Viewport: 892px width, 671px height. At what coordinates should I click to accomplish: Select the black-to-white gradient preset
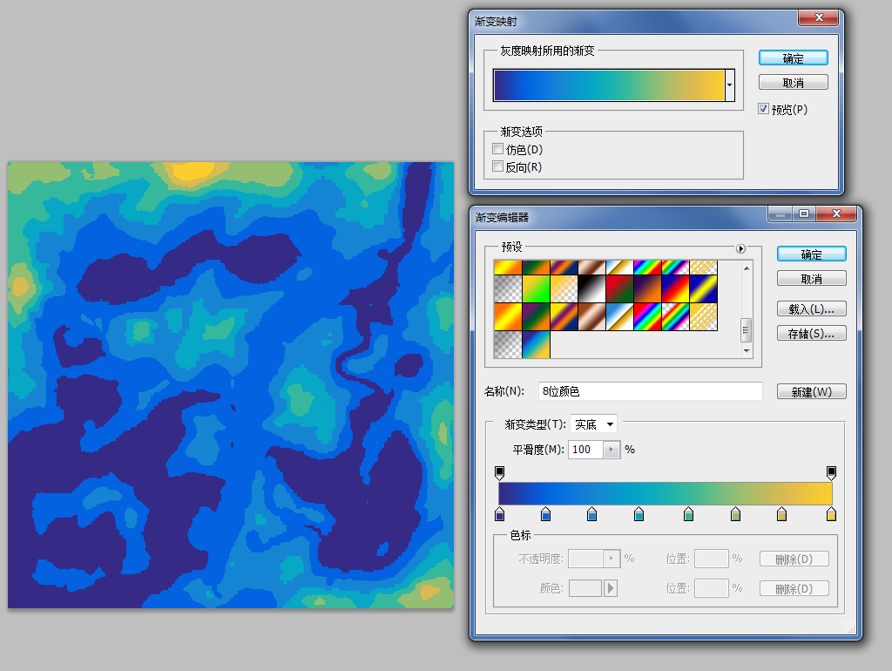(591, 288)
